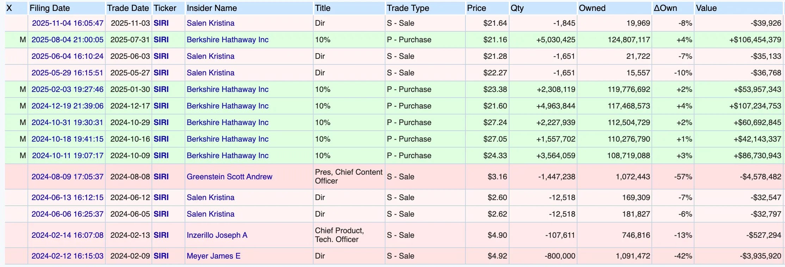Click Berkshire Hathaway Inc in 2025-07-31 trade row
Image resolution: width=785 pixels, height=267 pixels.
(x=228, y=40)
